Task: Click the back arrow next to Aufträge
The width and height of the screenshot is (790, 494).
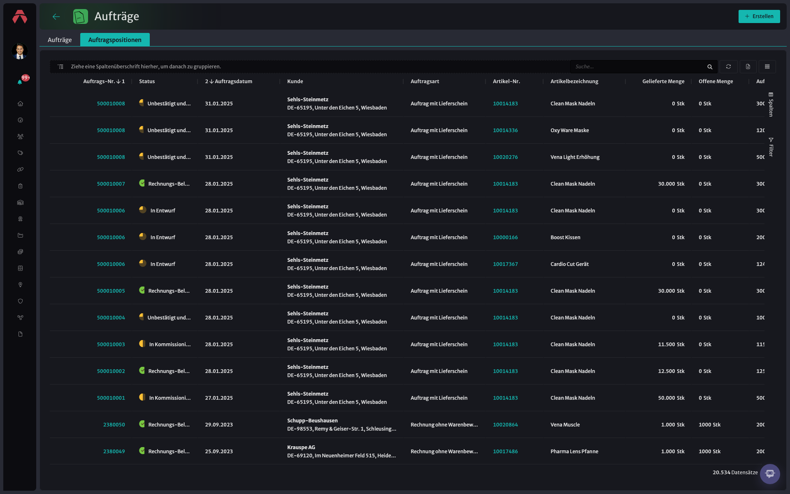Action: [56, 16]
